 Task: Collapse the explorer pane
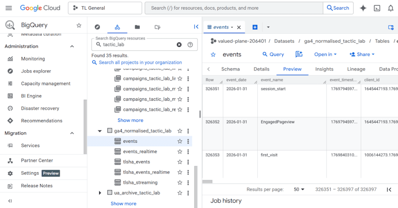[x=196, y=27]
